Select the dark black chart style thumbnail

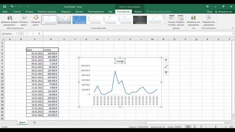click(x=140, y=20)
